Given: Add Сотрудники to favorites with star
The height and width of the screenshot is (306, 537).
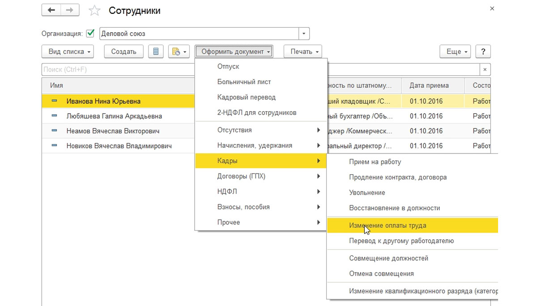Looking at the screenshot, I should coord(94,11).
